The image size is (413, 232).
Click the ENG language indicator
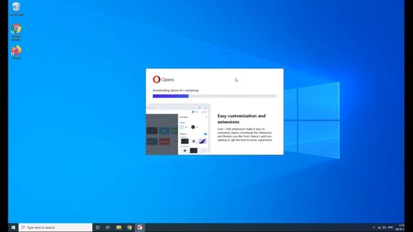coord(390,227)
